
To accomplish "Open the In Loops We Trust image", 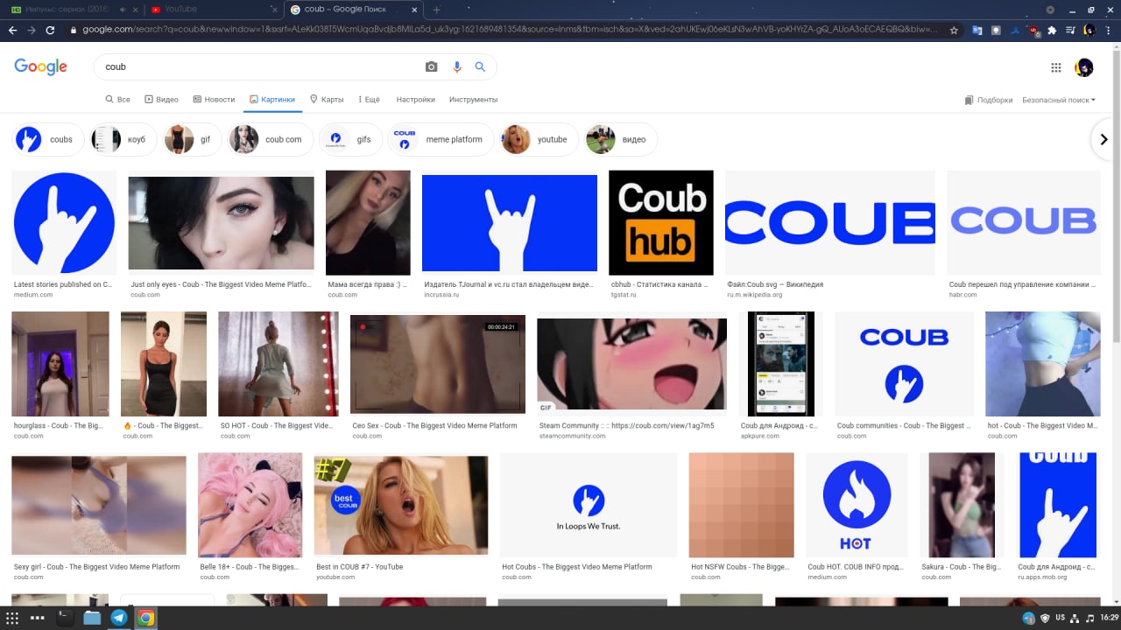I will point(589,505).
